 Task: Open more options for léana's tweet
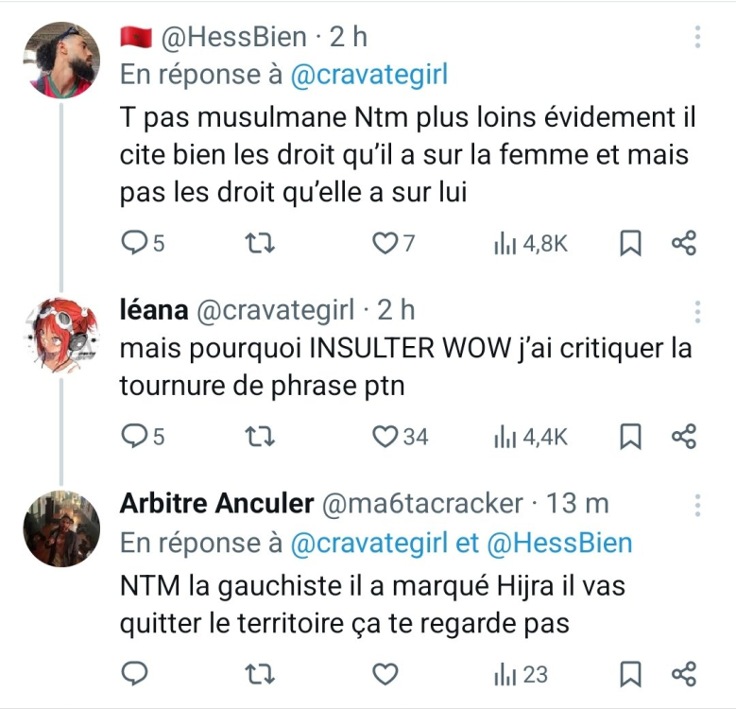tap(697, 311)
